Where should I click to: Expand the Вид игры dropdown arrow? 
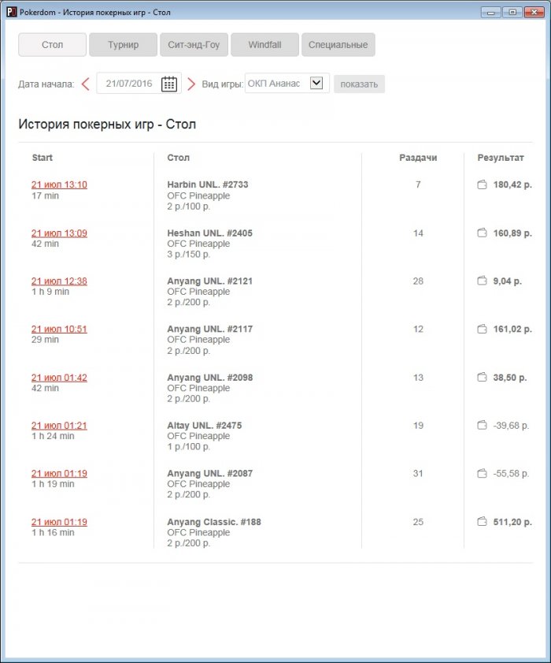316,83
